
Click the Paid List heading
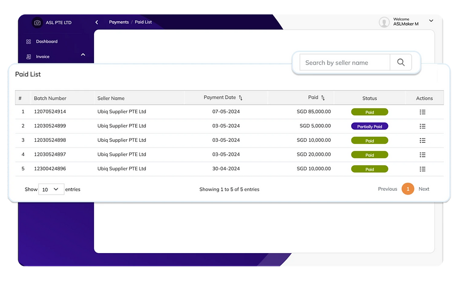(x=28, y=74)
